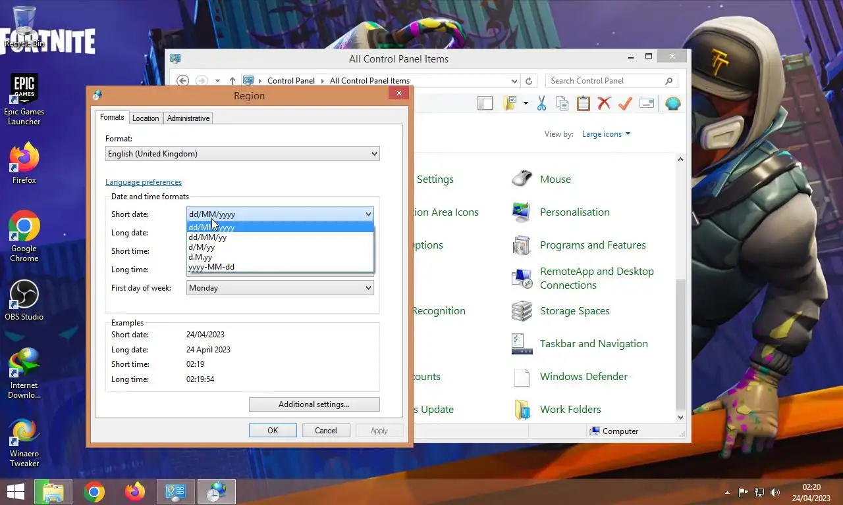Click the All Control Panel Items breadcrumb
843x505 pixels.
[369, 81]
